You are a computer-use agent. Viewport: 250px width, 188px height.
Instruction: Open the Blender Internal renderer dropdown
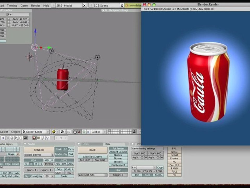[39, 155]
